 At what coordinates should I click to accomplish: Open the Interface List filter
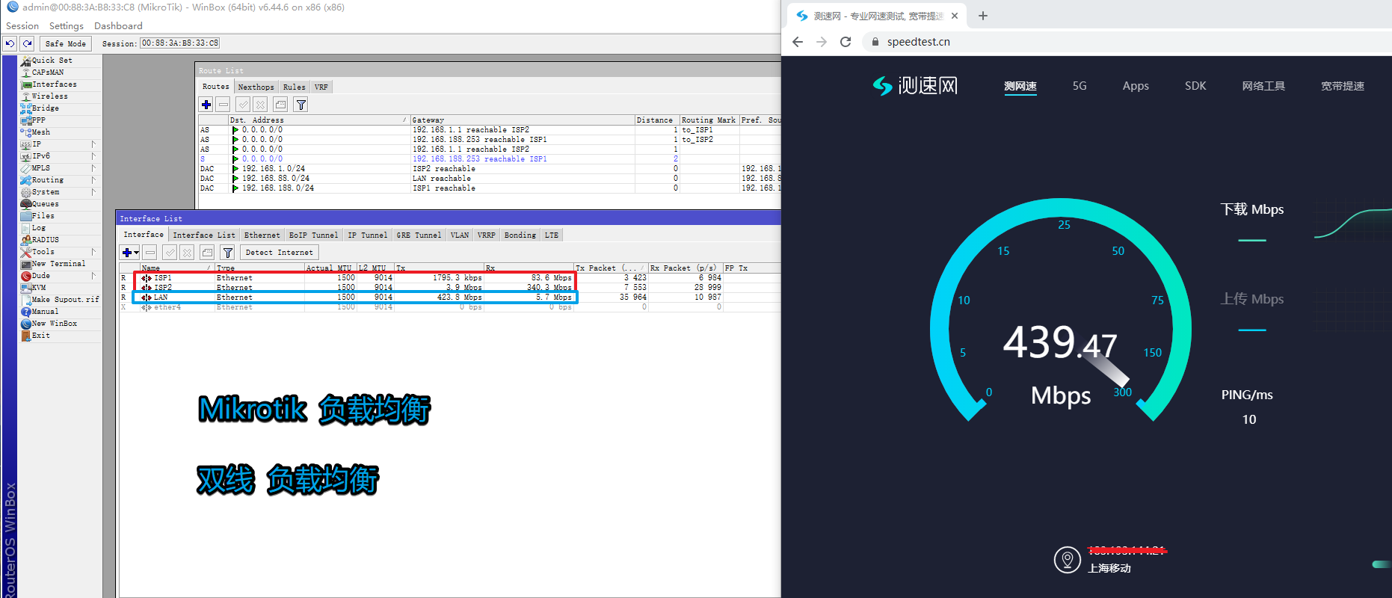click(x=228, y=253)
